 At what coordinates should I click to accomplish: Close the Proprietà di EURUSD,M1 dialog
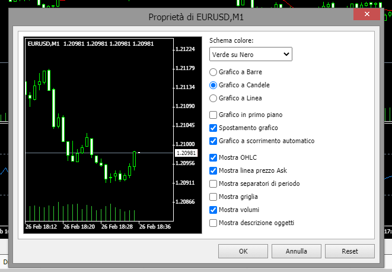366,14
